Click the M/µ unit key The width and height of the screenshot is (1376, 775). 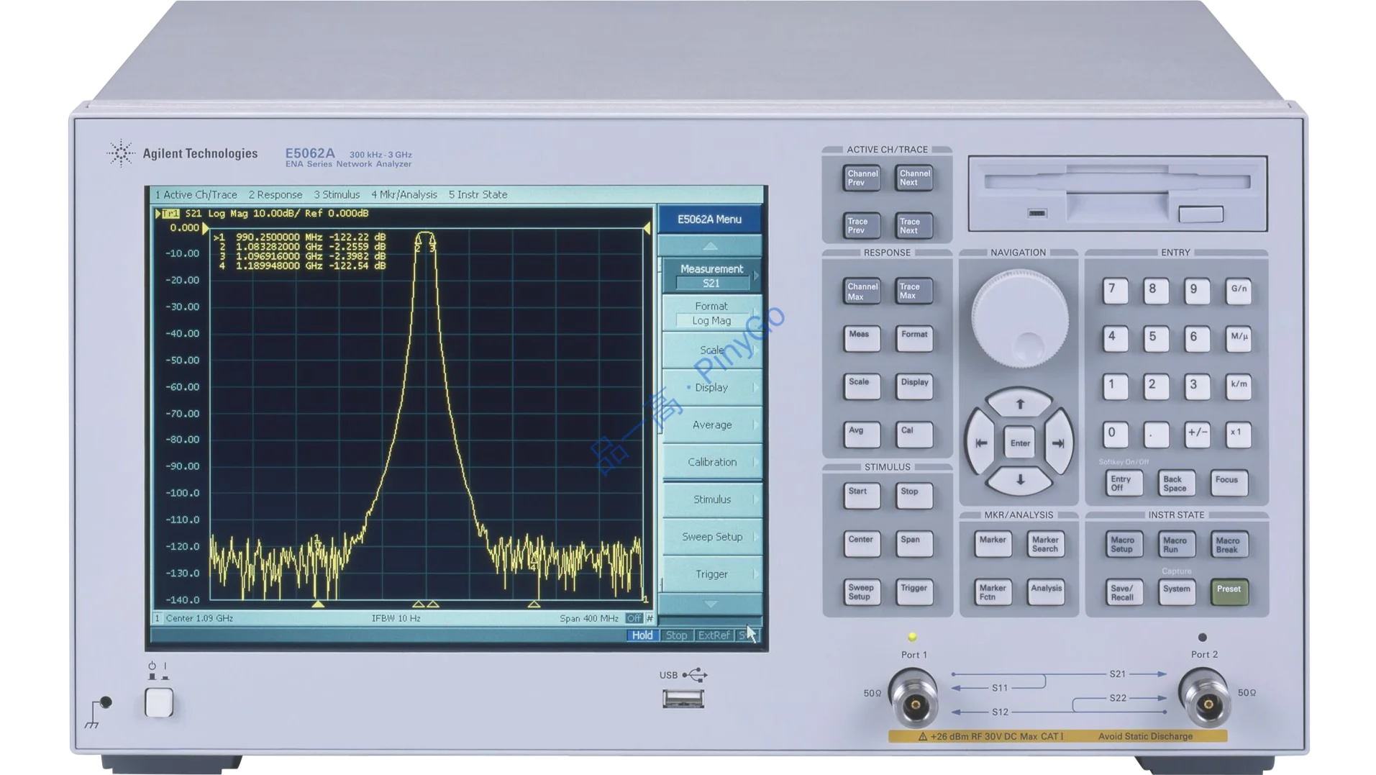point(1239,338)
